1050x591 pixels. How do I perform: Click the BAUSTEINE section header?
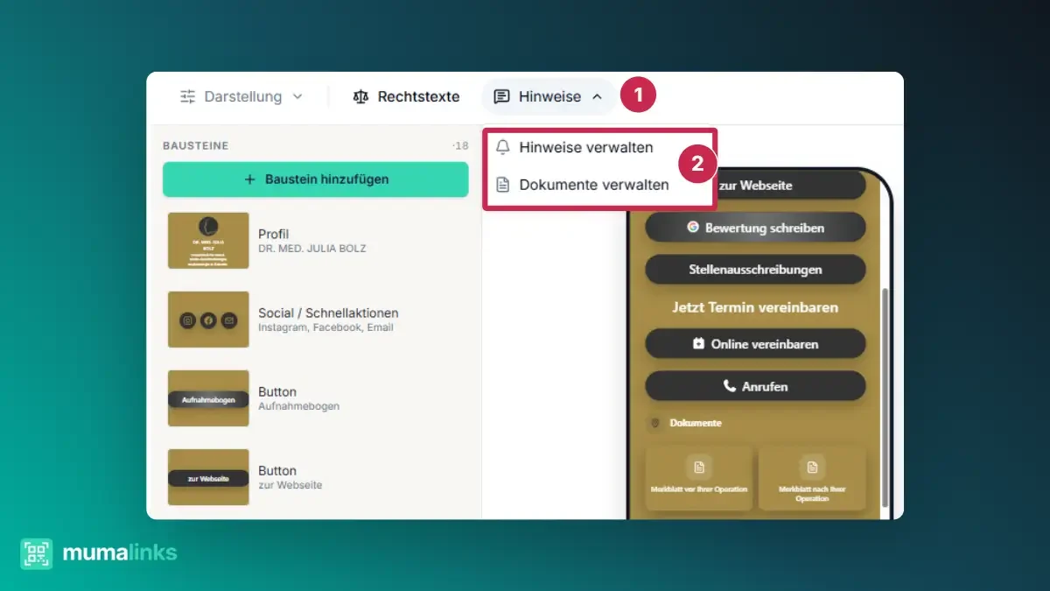point(195,145)
